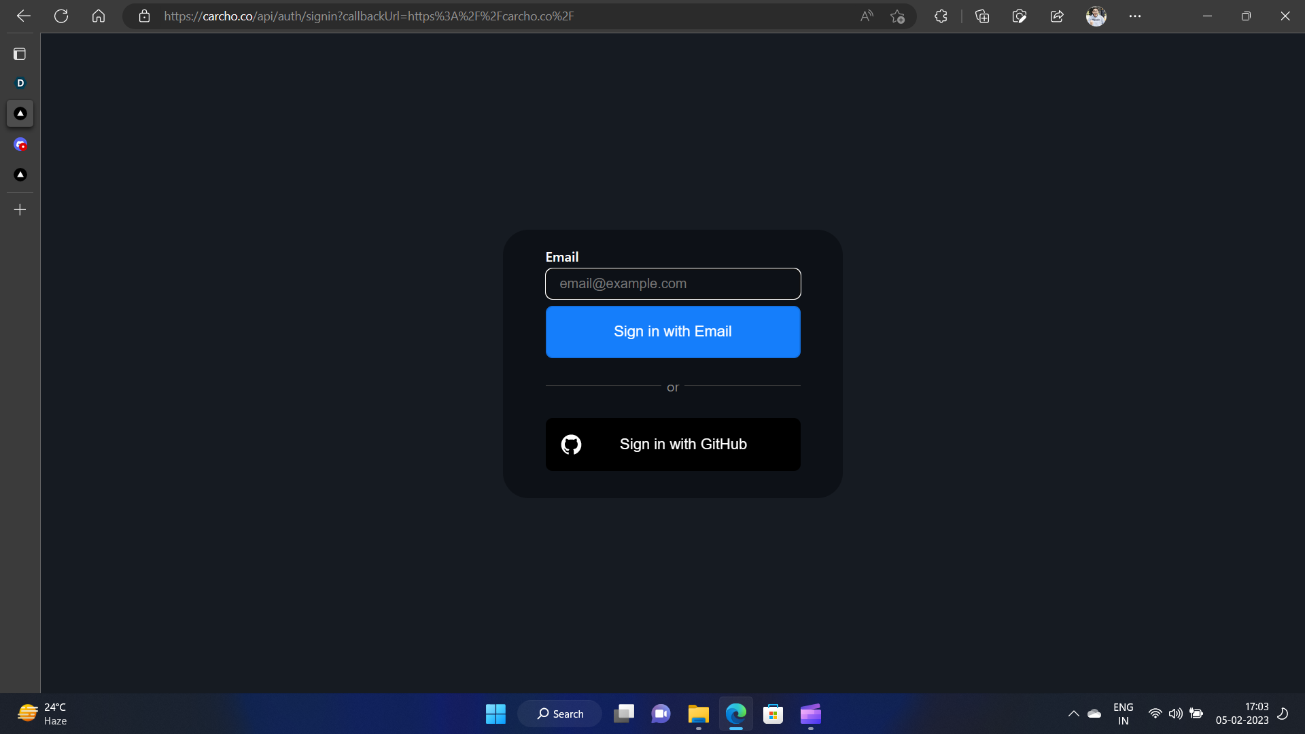Switch to the last triangle-logo tab

[20, 175]
